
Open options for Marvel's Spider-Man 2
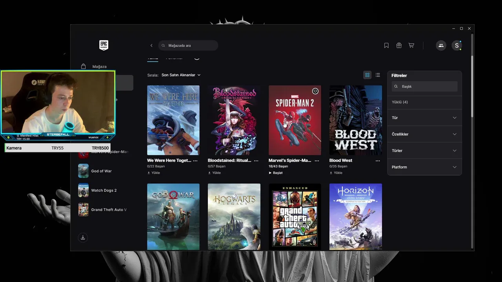click(x=317, y=161)
